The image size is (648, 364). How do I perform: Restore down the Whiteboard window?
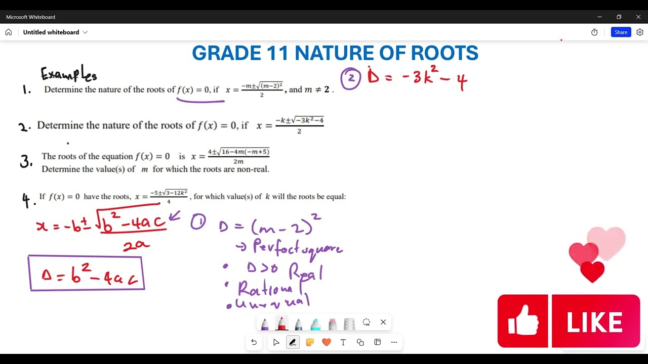pos(619,17)
